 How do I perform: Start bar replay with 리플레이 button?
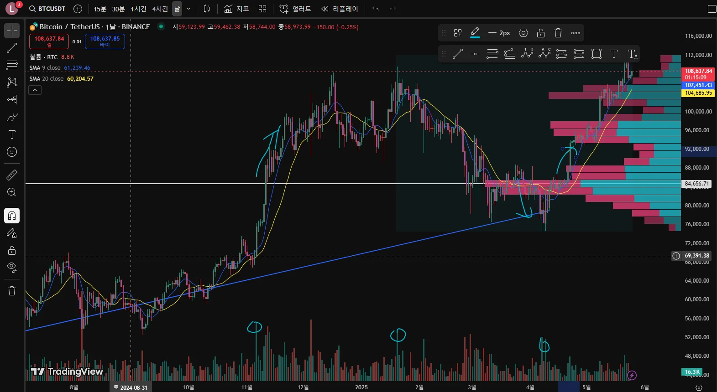[x=340, y=9]
